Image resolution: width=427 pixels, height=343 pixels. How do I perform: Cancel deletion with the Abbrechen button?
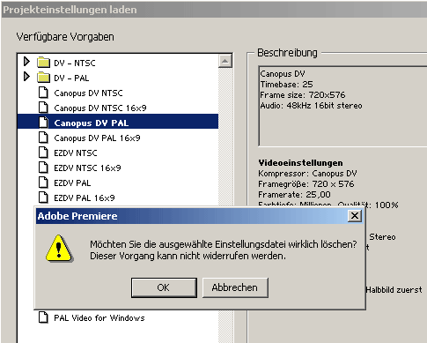point(235,287)
